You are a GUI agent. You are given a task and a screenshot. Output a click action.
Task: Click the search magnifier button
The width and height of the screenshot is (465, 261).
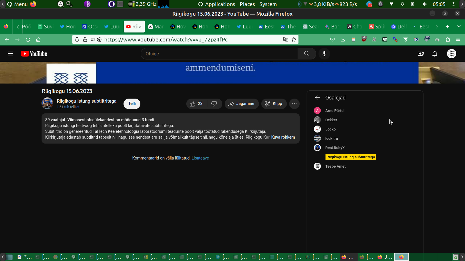307,54
